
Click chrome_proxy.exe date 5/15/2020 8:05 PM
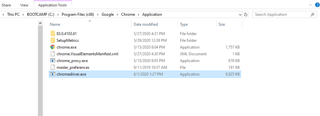tap(149, 61)
